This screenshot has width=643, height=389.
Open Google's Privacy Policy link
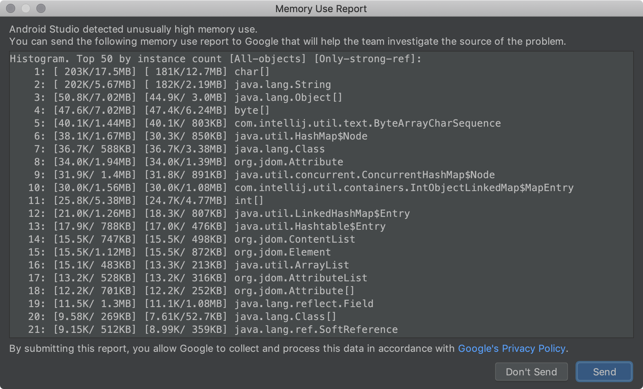[x=512, y=348]
